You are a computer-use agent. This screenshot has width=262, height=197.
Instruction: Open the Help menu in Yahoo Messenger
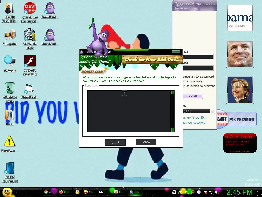[195, 8]
